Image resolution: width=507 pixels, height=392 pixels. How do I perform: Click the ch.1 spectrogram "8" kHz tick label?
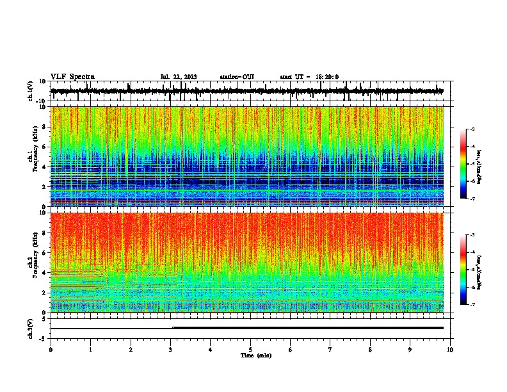pos(44,127)
